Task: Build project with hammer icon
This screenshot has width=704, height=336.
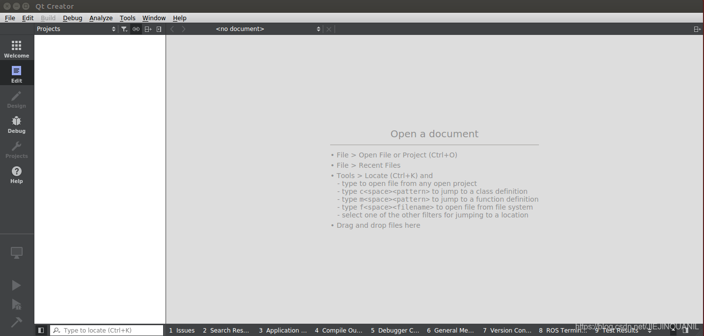Action: pyautogui.click(x=17, y=322)
